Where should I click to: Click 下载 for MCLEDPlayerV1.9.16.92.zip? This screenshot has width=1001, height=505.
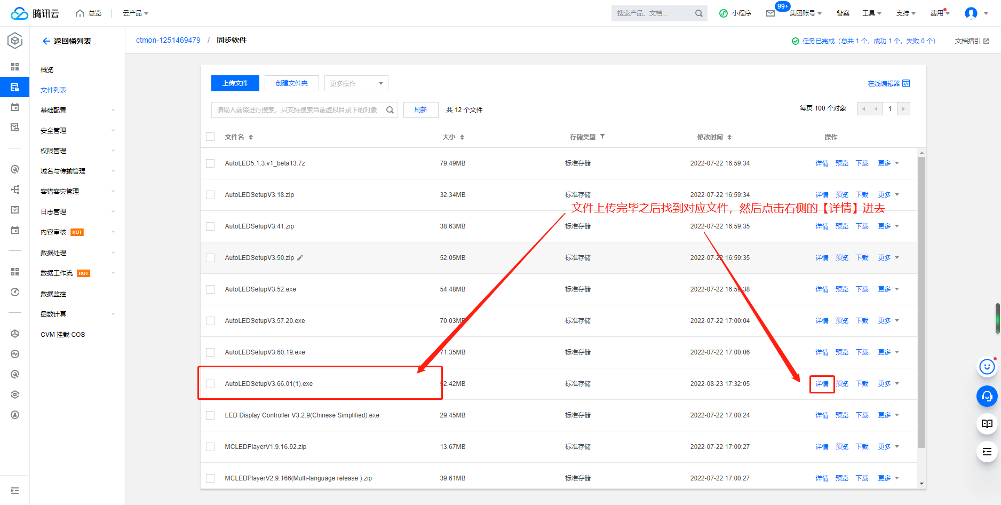pyautogui.click(x=862, y=447)
